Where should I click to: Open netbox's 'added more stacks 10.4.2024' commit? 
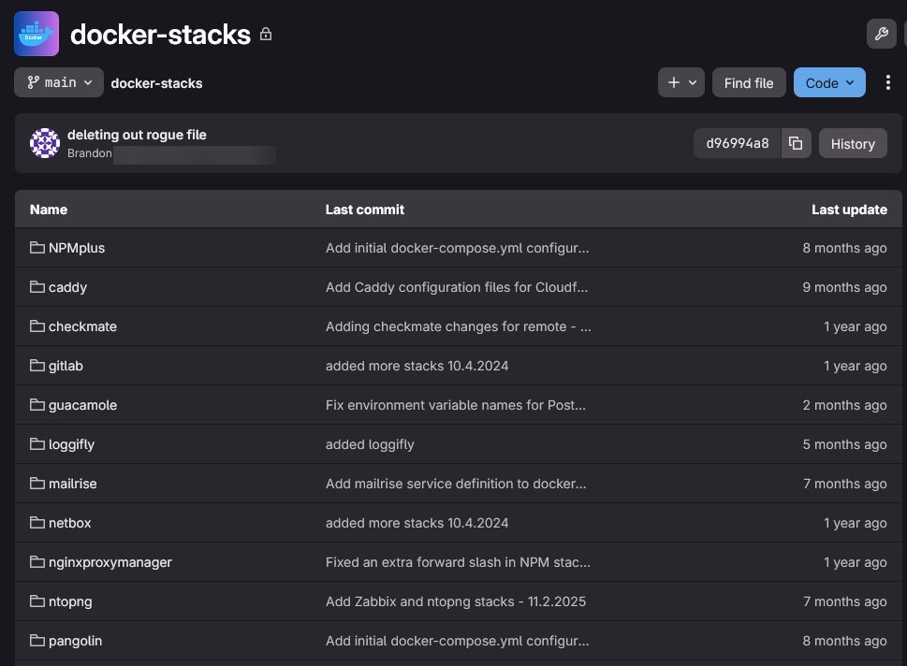(417, 523)
